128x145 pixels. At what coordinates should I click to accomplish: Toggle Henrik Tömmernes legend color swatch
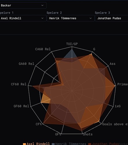[53, 144]
